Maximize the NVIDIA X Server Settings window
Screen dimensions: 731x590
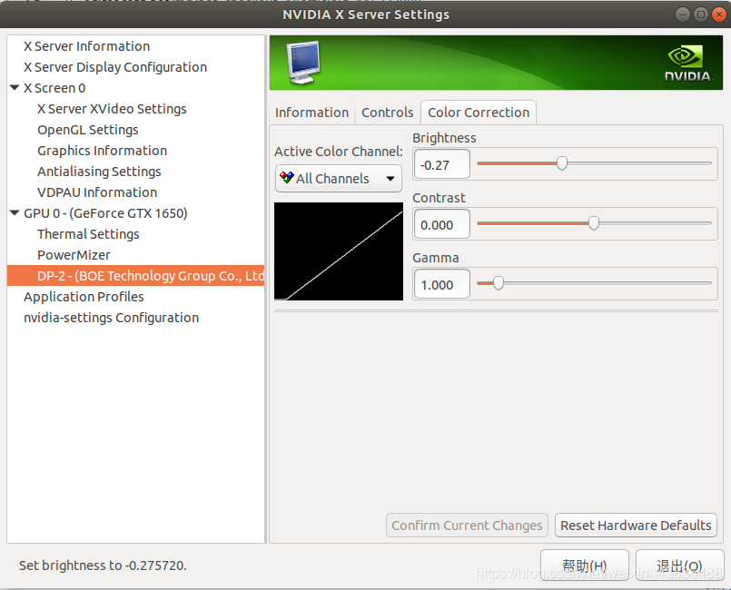[x=701, y=15]
